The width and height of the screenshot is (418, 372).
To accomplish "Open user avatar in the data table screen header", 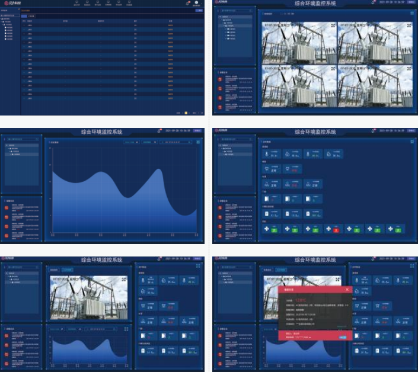I will pos(196,3).
